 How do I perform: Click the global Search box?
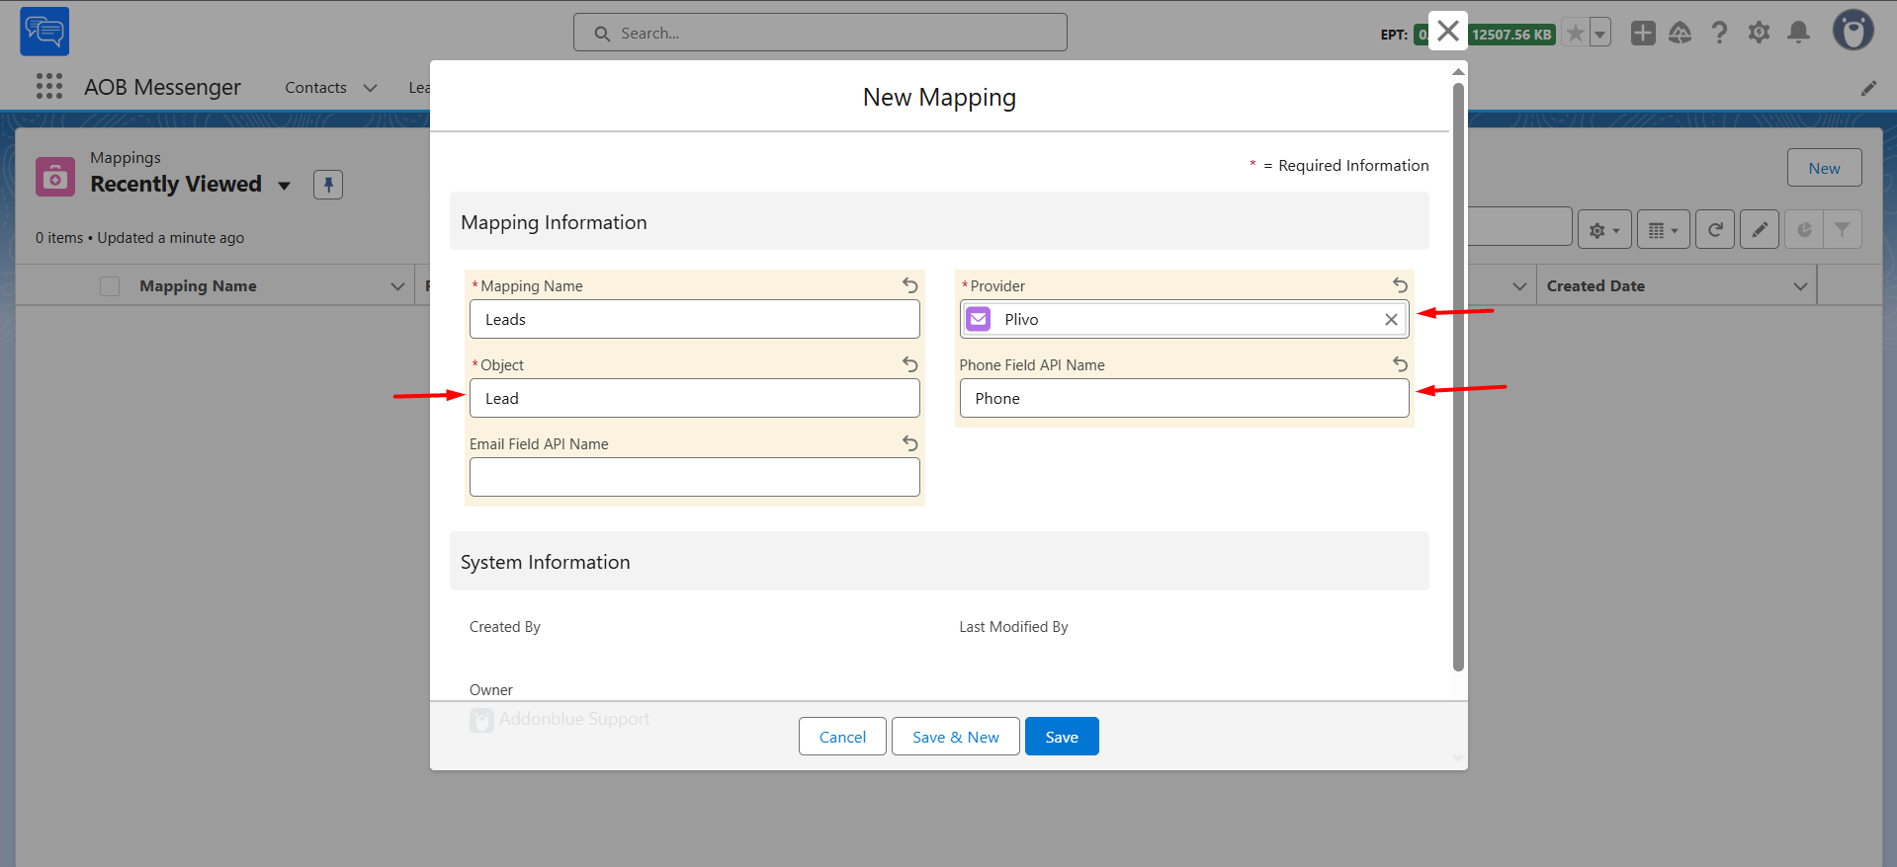820,33
